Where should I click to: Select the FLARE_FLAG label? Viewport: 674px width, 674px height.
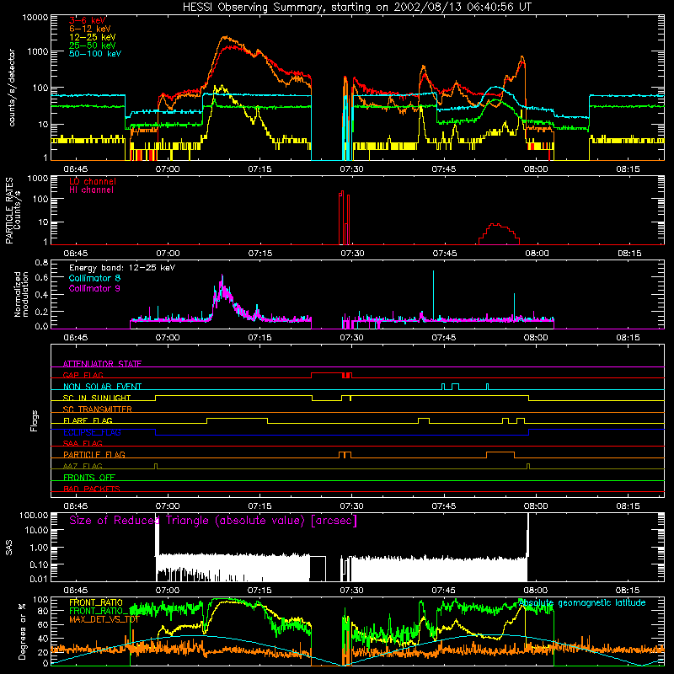[88, 420]
